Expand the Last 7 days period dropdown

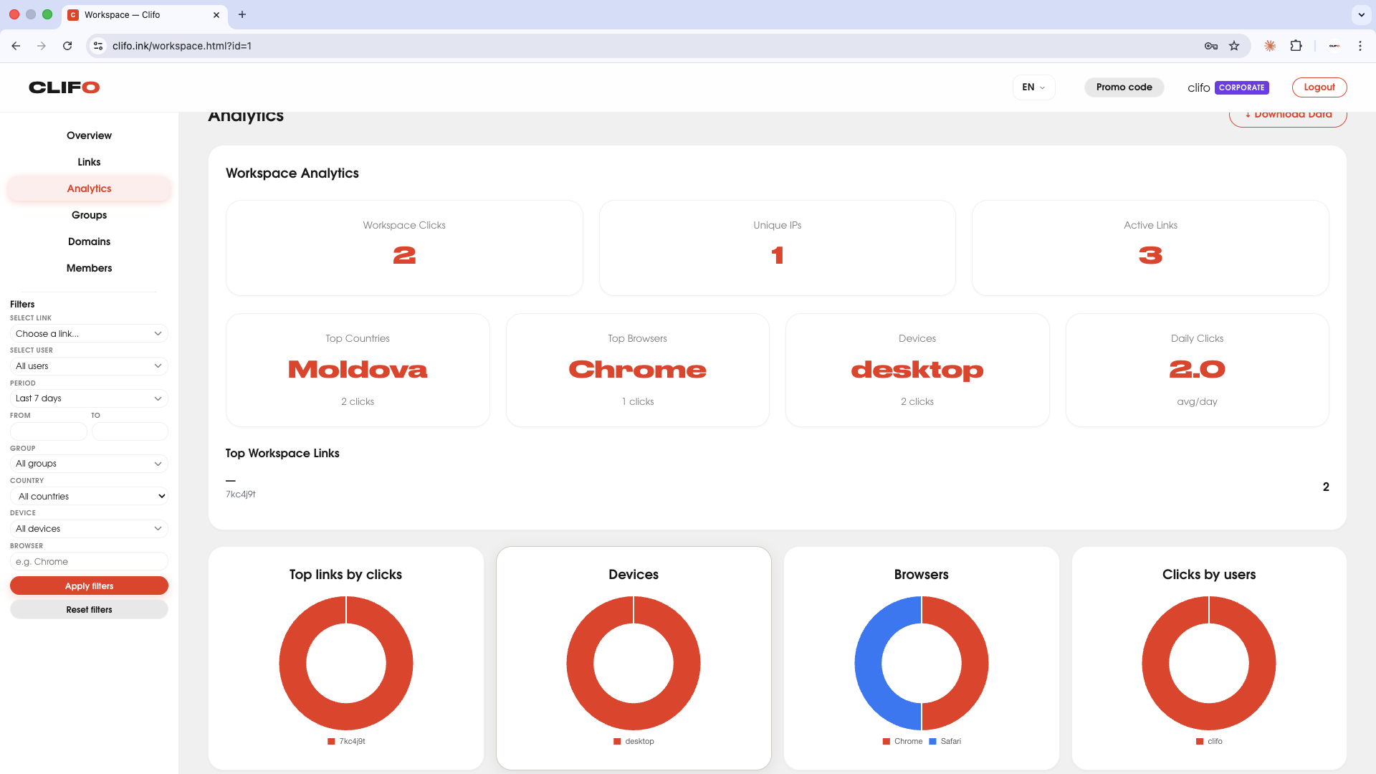tap(89, 398)
